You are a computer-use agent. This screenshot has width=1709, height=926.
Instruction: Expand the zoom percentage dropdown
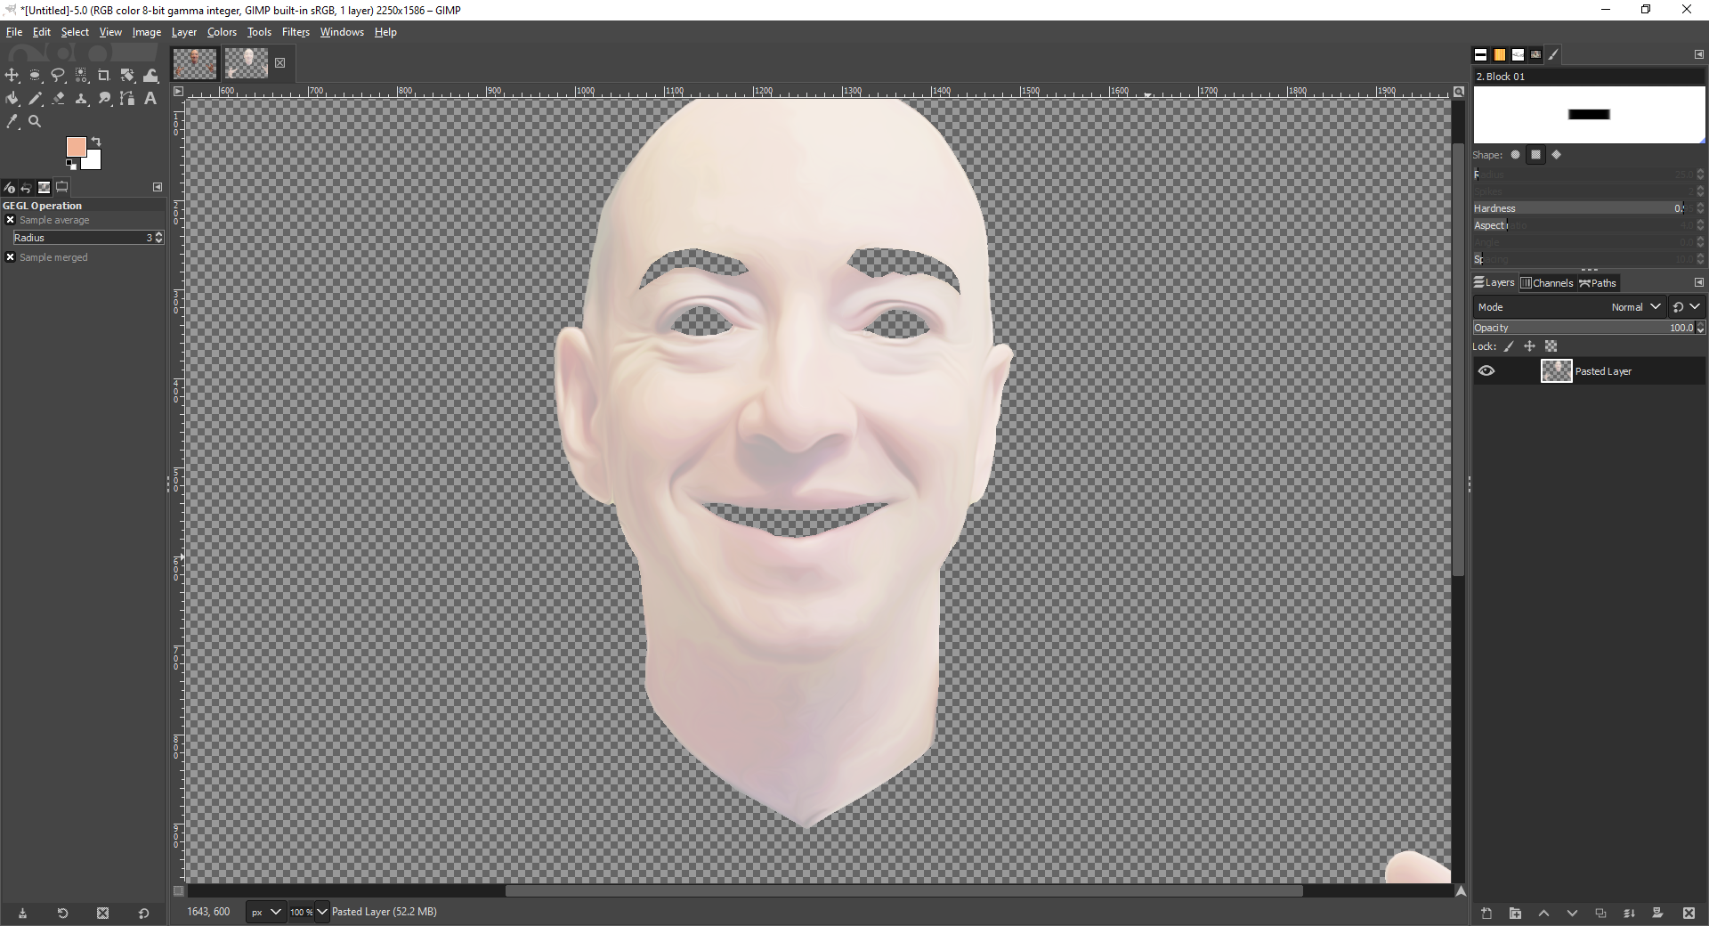pos(322,912)
